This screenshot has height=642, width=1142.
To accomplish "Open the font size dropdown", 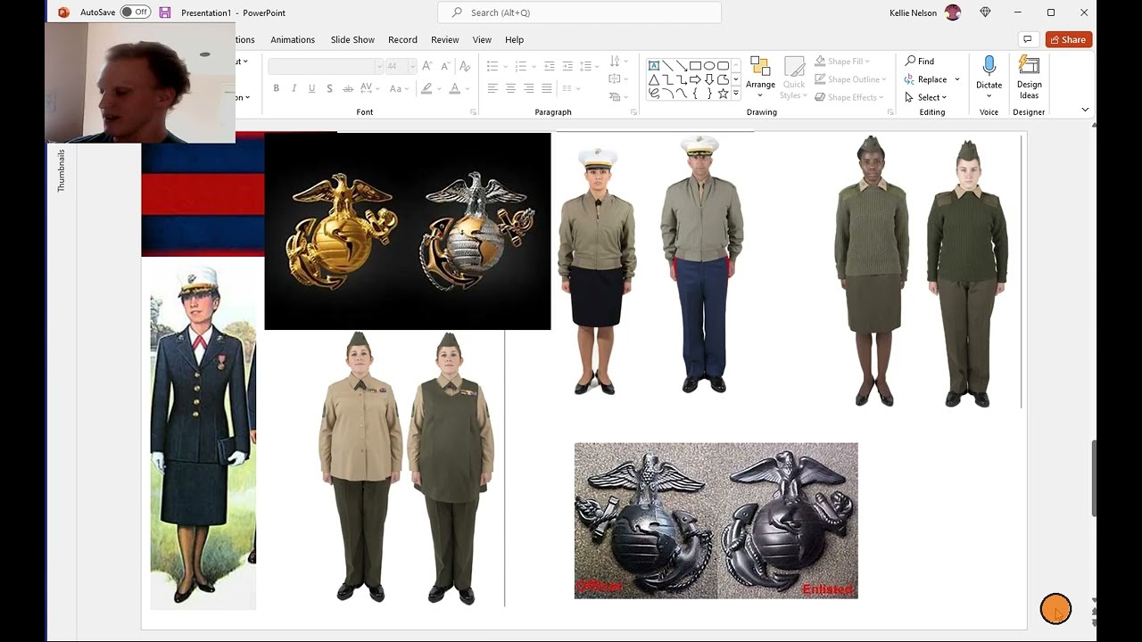I will pyautogui.click(x=412, y=66).
